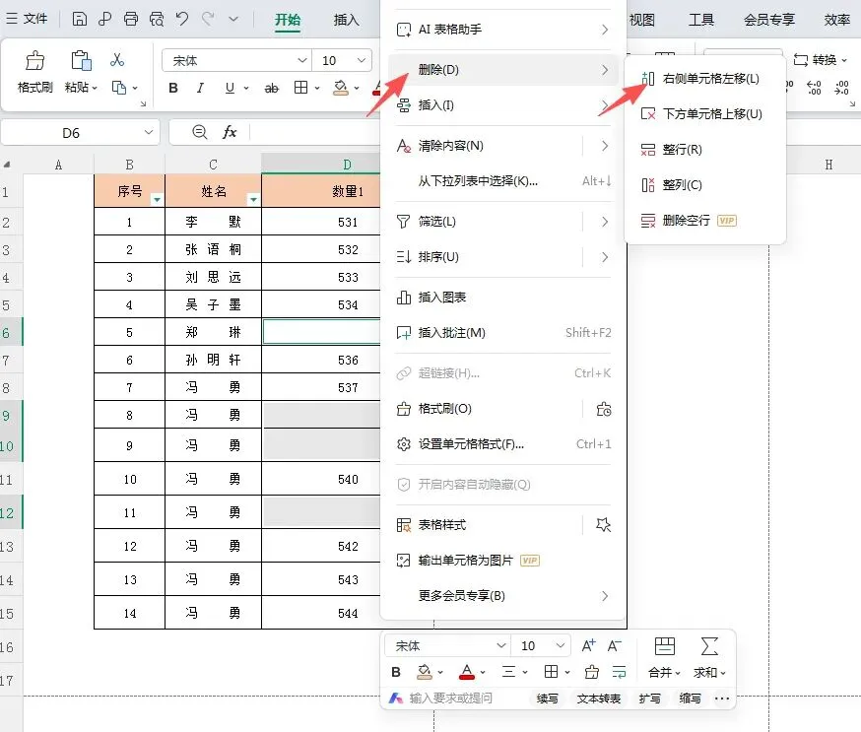Open the 姓名 column filter dropdown
This screenshot has height=732, width=861.
tap(254, 199)
